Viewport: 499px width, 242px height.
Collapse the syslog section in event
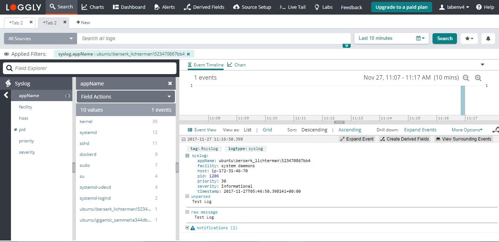tap(187, 155)
